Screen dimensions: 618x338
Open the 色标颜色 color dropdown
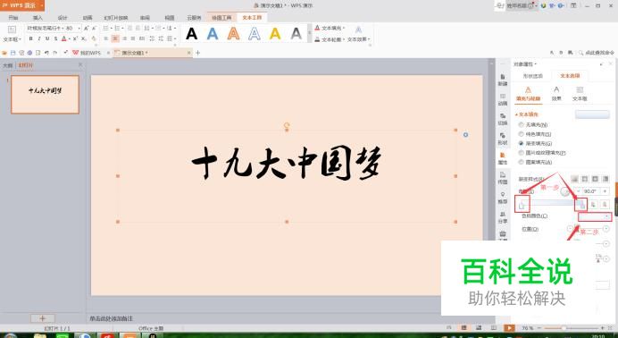[595, 217]
